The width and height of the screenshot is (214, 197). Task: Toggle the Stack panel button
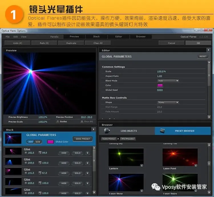coord(96,37)
